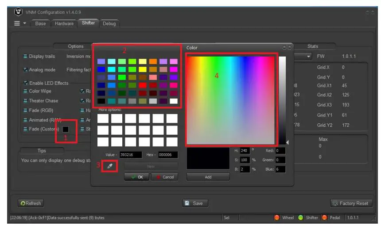This screenshot has height=228, width=381.
Task: Click the Value input field
Action: [x=131, y=155]
